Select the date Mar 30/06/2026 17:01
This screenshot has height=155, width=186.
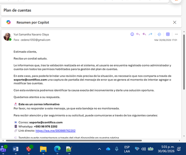166,40
